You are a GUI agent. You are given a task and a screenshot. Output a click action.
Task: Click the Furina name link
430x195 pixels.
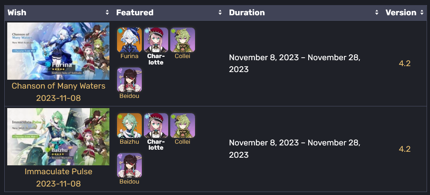coord(129,56)
